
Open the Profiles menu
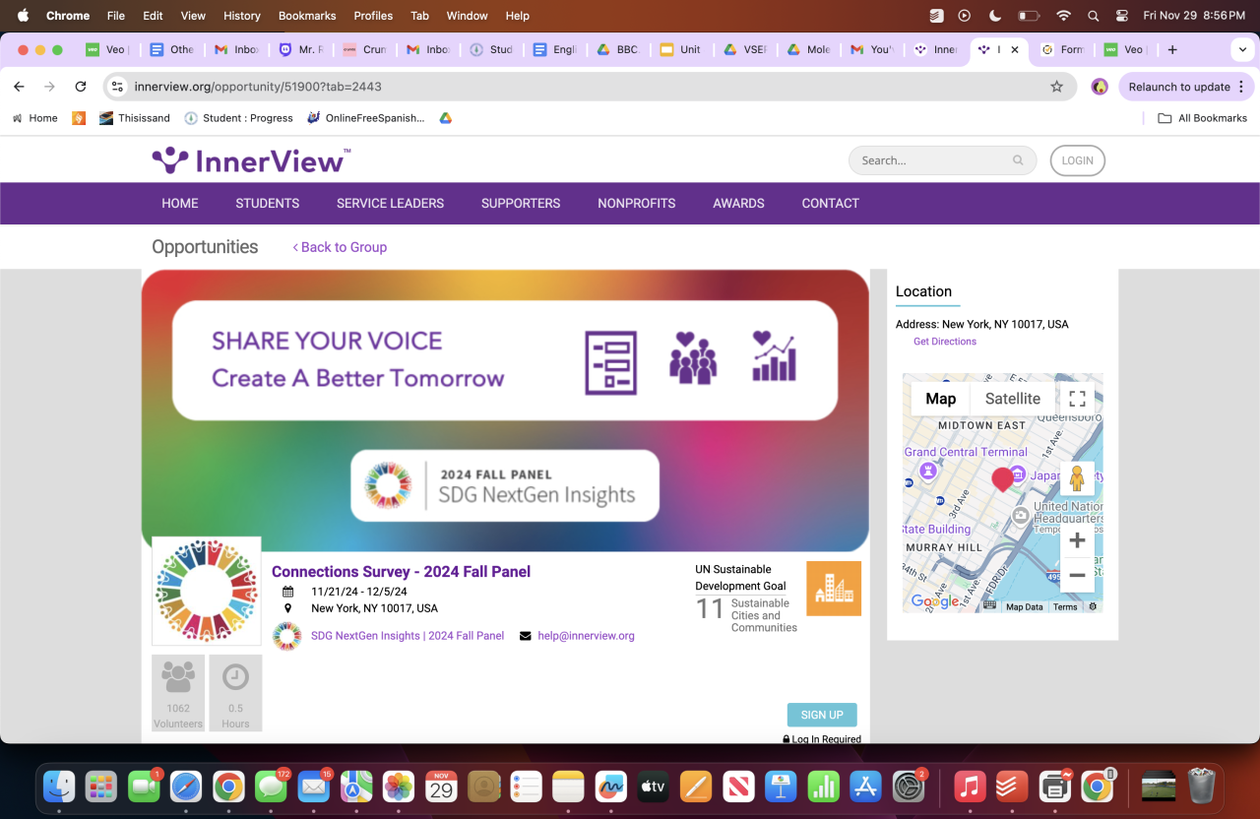(x=373, y=16)
